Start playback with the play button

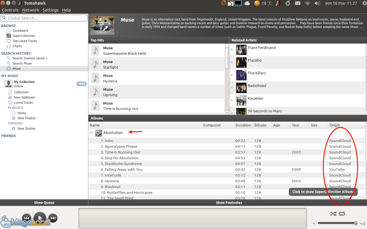pyautogui.click(x=40, y=218)
